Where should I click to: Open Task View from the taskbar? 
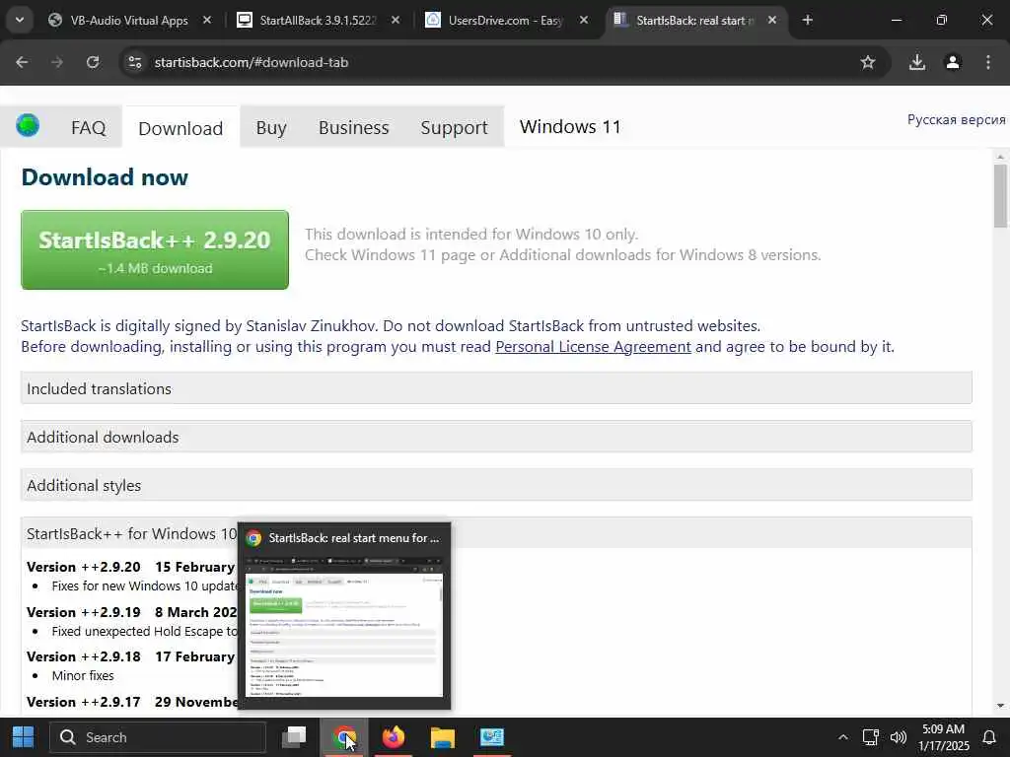tap(295, 737)
